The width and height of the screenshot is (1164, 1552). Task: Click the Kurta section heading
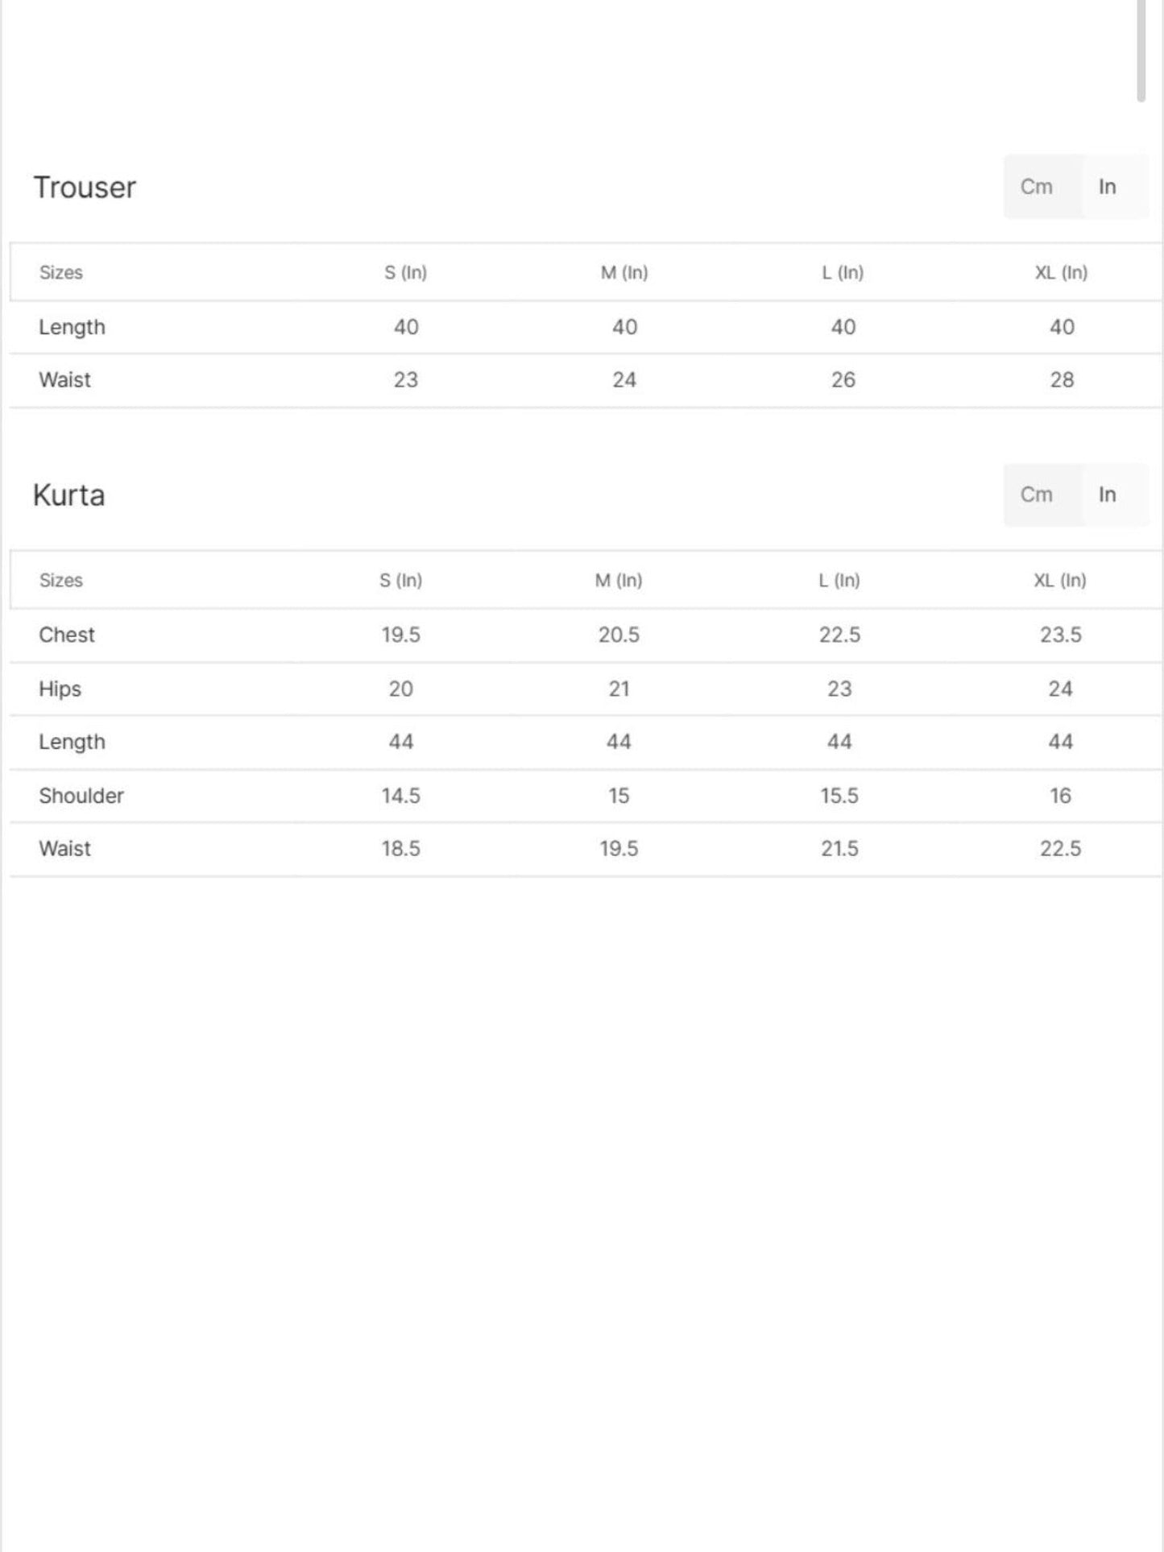pos(68,495)
